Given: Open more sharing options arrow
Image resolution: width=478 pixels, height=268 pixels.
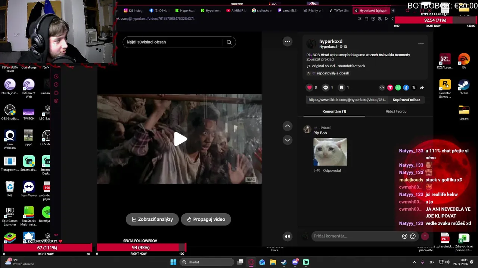Looking at the screenshot, I should pyautogui.click(x=422, y=88).
